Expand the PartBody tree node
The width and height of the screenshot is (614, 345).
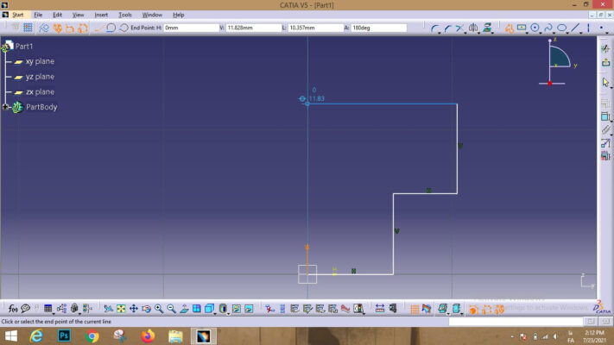pyautogui.click(x=6, y=107)
